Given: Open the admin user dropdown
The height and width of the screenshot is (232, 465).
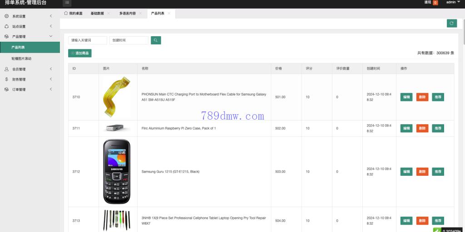Looking at the screenshot, I should click(452, 2).
